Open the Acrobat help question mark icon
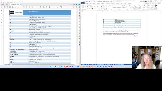Screen dimensions: 162x91 pyautogui.click(x=74, y=4)
